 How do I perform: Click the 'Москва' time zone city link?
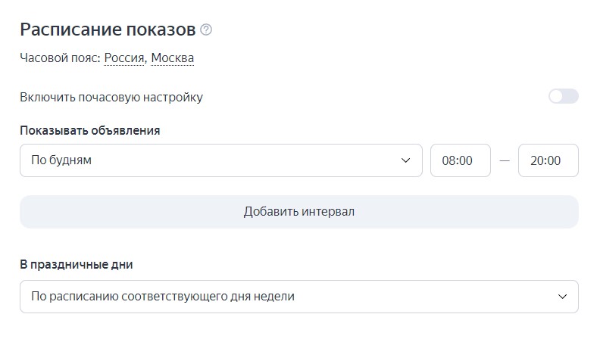click(x=172, y=58)
